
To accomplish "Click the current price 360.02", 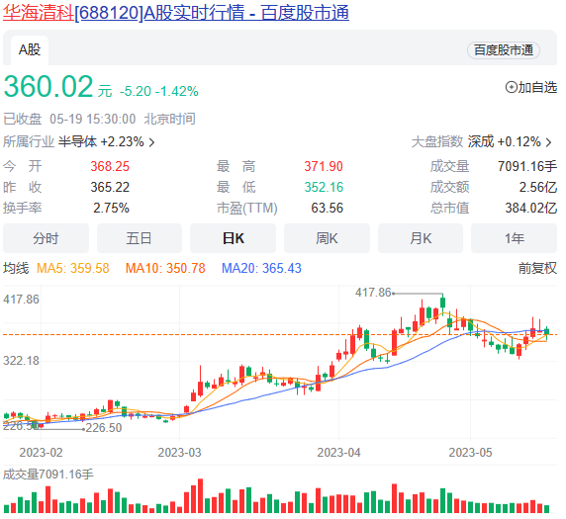I will coord(48,87).
